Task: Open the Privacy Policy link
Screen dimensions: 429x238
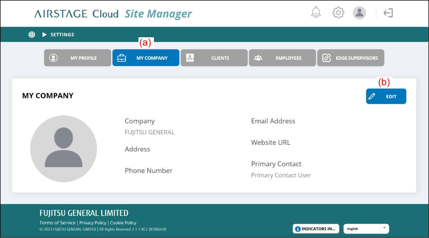Action: coord(93,223)
